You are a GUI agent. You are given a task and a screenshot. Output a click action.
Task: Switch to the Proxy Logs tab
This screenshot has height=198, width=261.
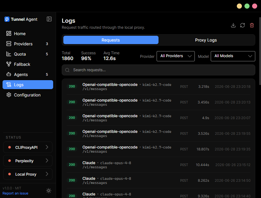[x=206, y=40]
